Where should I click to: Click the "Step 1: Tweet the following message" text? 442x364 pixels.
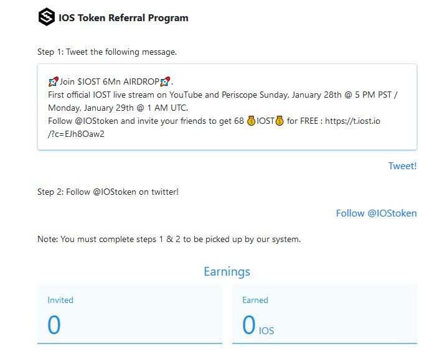click(x=107, y=52)
